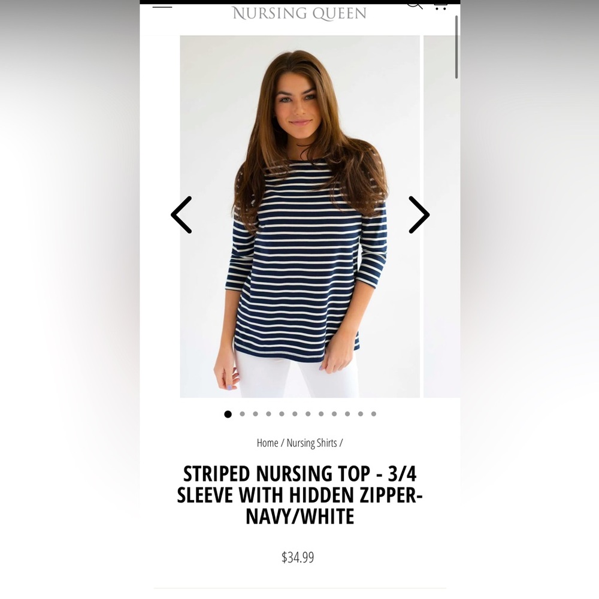599x599 pixels.
Task: Select the second carousel dot
Action: [x=242, y=414]
